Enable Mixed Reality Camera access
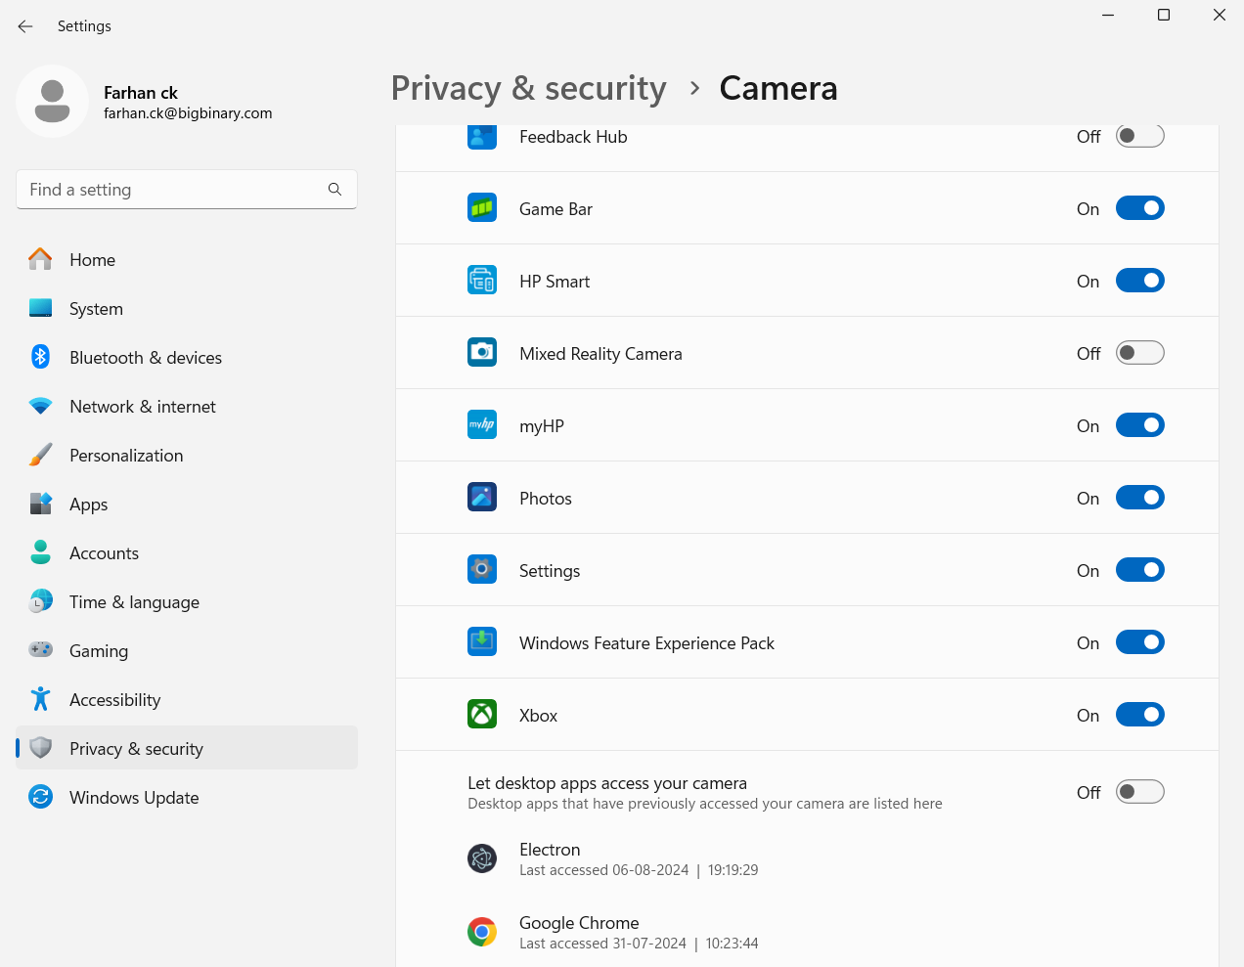This screenshot has width=1244, height=967. pos(1139,352)
